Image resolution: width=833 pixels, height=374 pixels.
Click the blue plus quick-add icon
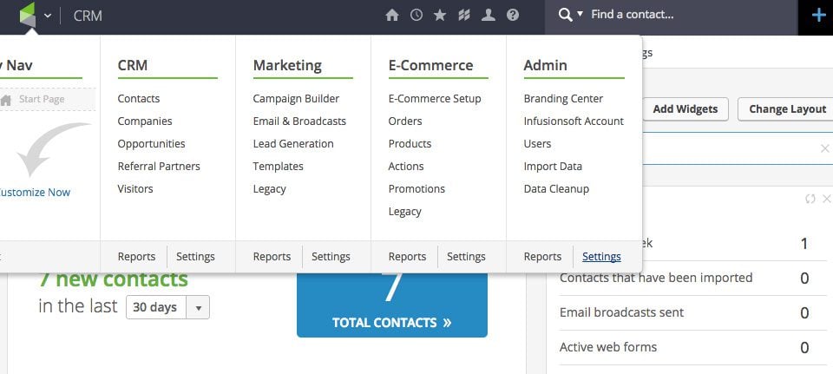(818, 15)
